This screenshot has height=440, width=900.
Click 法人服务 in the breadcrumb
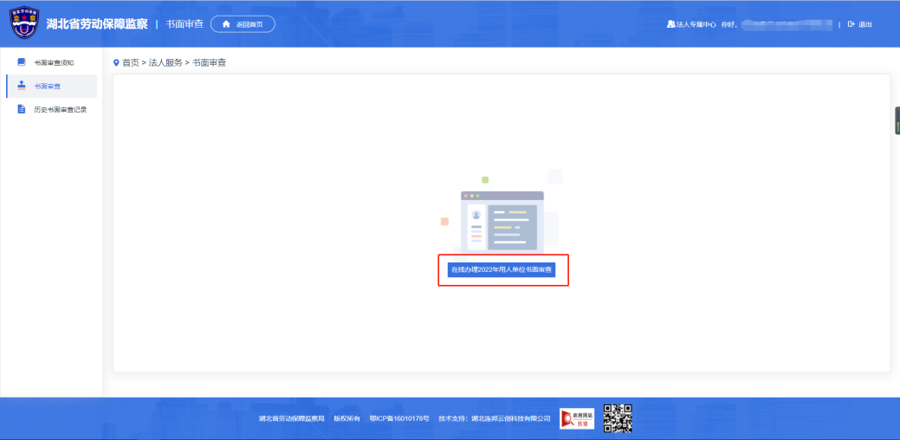click(165, 63)
